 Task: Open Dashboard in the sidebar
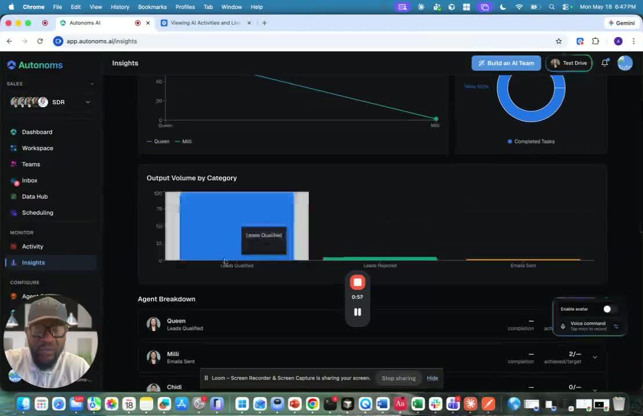coord(37,132)
